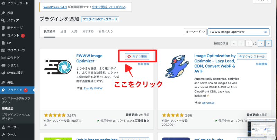Open author link Optimole

point(208,103)
